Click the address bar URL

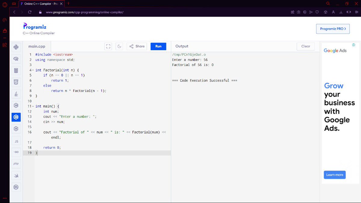pos(85,12)
